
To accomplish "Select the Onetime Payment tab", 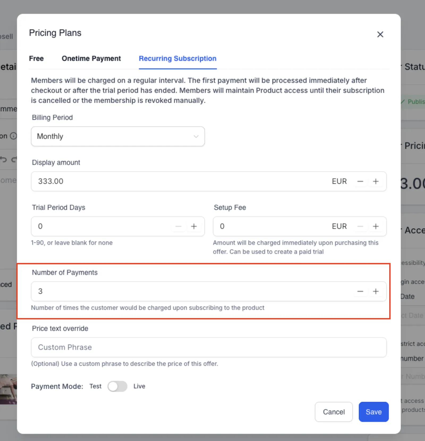I will [91, 58].
